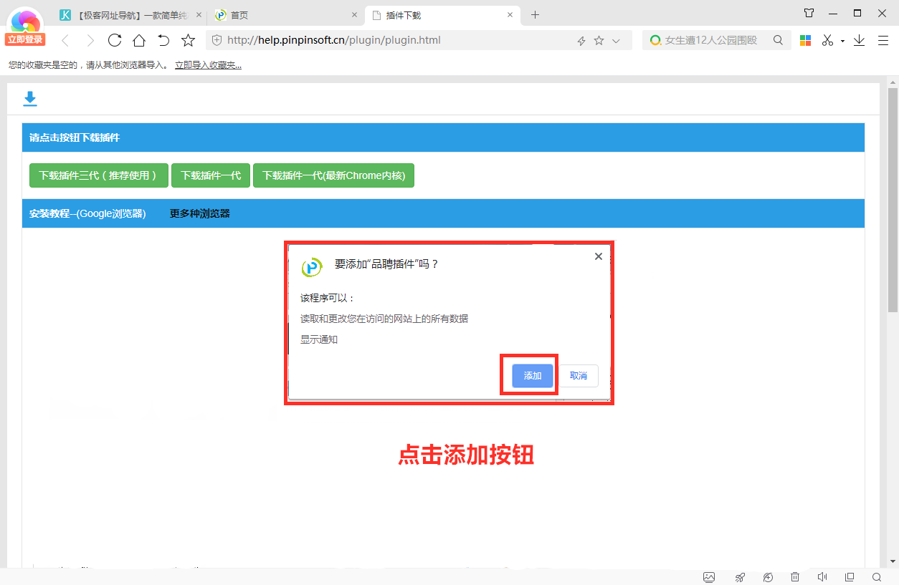Screen dimensions: 899x585
Task: Go to the browser home page icon
Action: coord(139,40)
